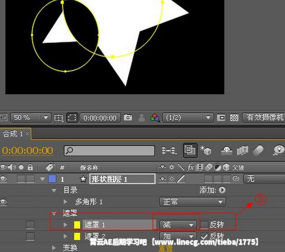Click the 添加 add arrow button
Screen dimensions: 285x252
pyautogui.click(x=222, y=190)
